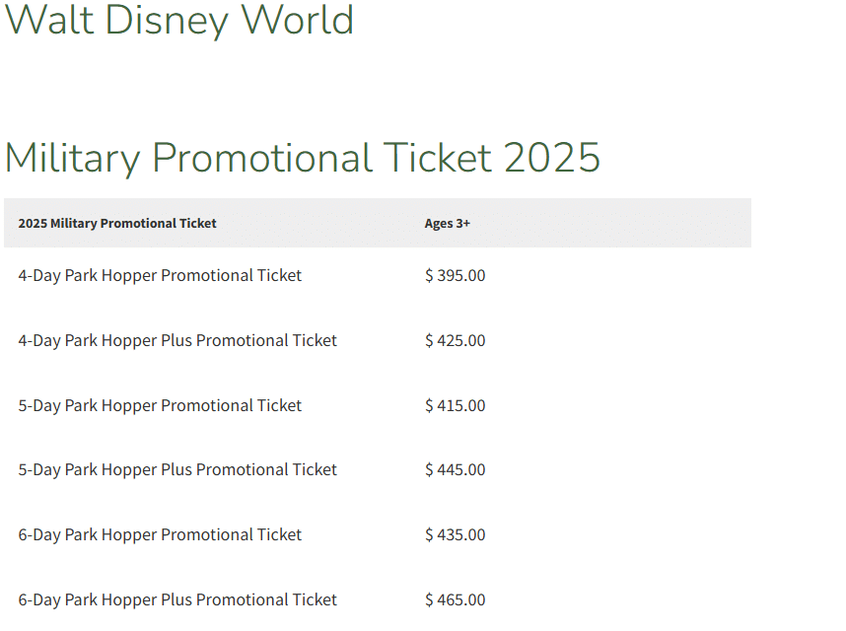
Task: Select 5-Day Park Hopper Plus Promotional Ticket text
Action: [177, 470]
